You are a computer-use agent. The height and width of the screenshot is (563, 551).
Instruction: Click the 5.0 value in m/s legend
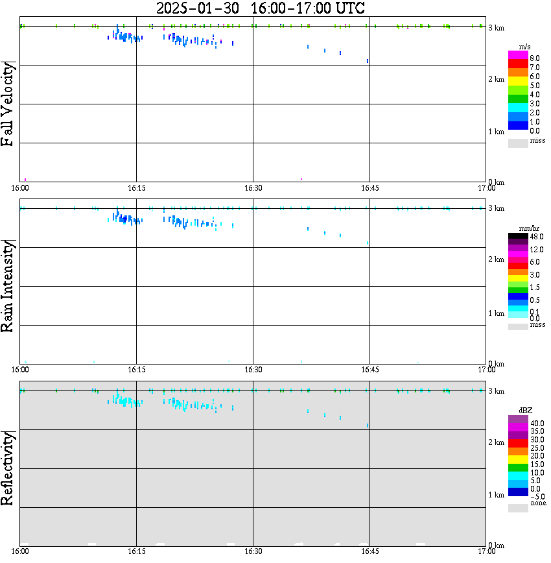(535, 86)
